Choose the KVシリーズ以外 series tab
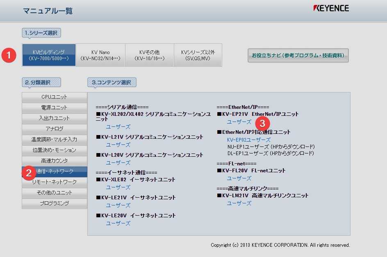 point(198,55)
